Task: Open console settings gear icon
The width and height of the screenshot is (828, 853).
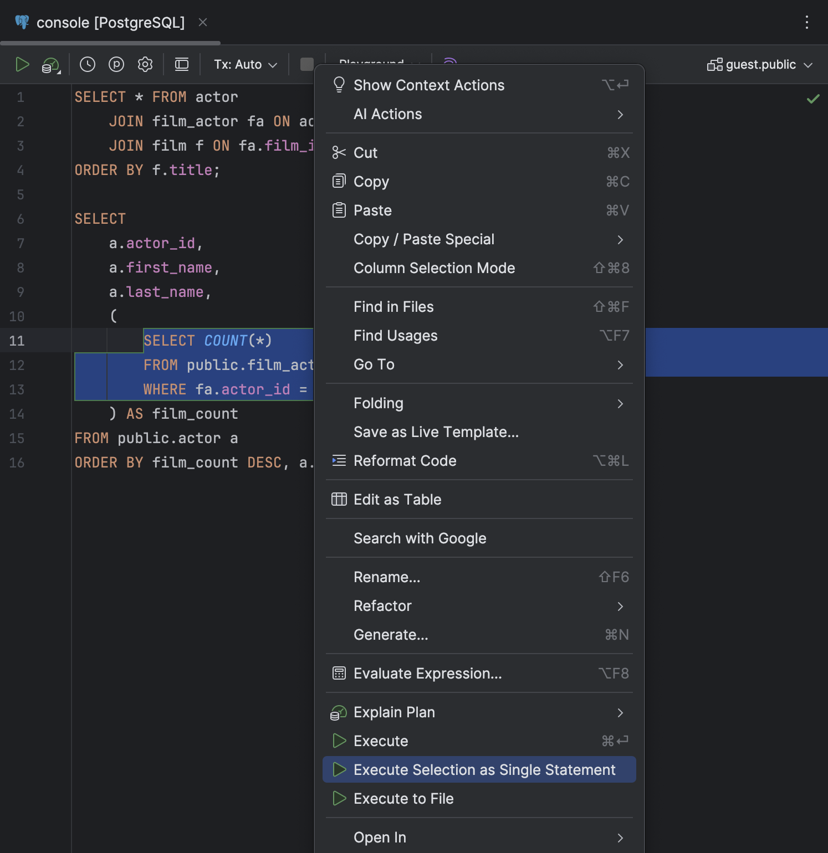Action: pos(145,65)
